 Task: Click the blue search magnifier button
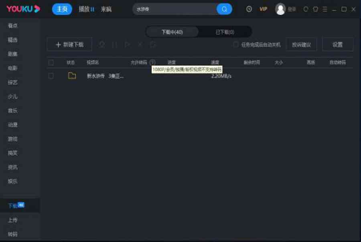click(224, 9)
